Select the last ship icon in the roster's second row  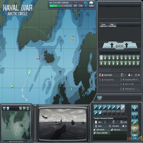tap(100, 113)
